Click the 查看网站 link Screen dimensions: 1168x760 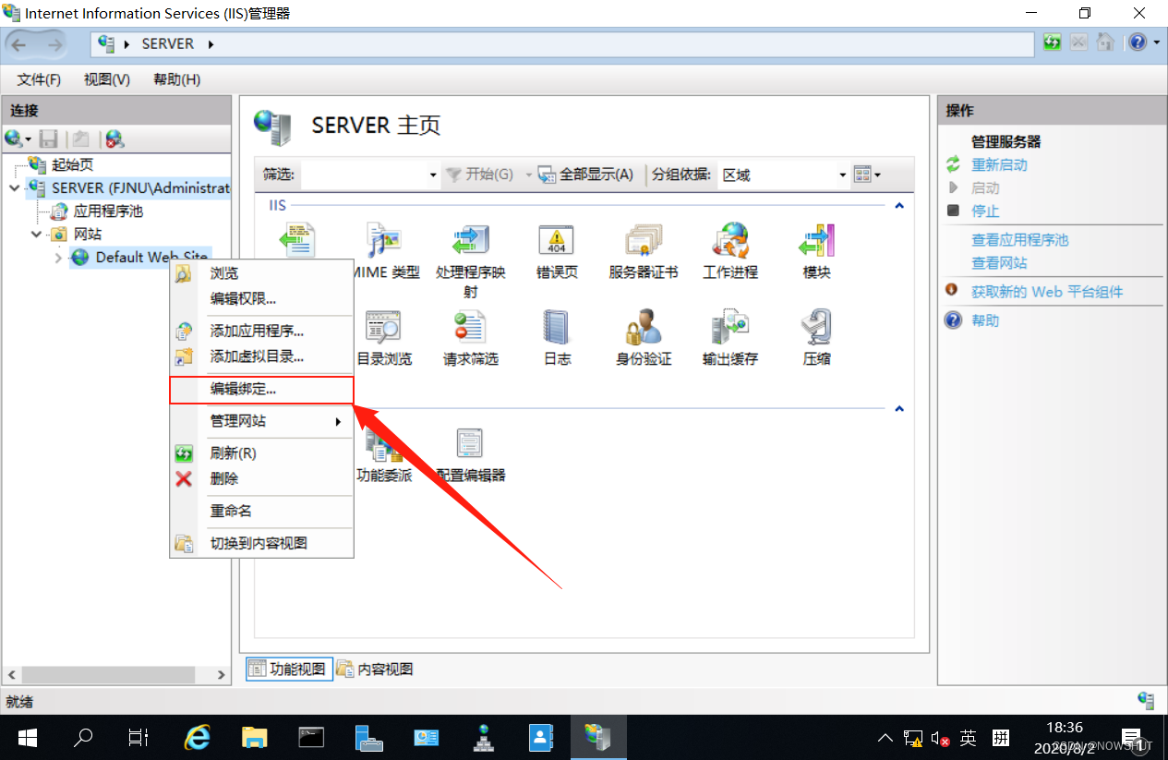point(999,263)
